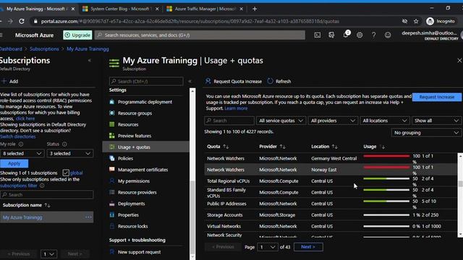Screen dimensions: 463x260
Task: Open the help question mark icon
Action: point(373,35)
